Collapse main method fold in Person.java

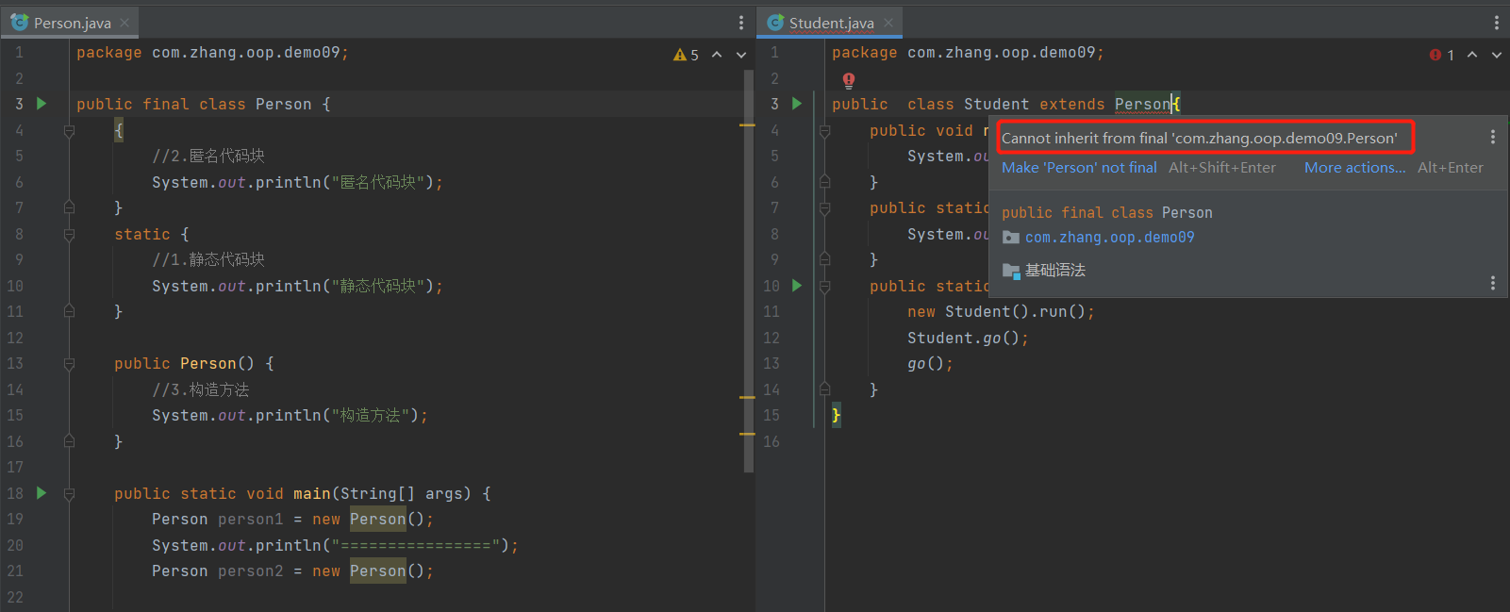pos(69,493)
